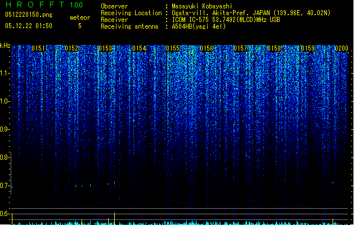Click the Receiver label
The height and width of the screenshot is (225, 354).
click(114, 20)
